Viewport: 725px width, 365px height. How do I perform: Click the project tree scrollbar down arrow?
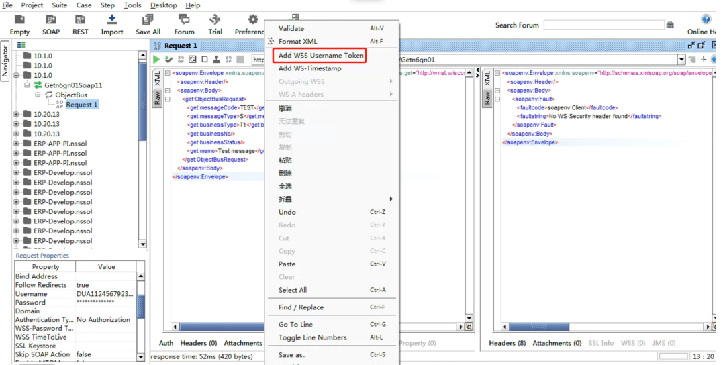point(142,244)
